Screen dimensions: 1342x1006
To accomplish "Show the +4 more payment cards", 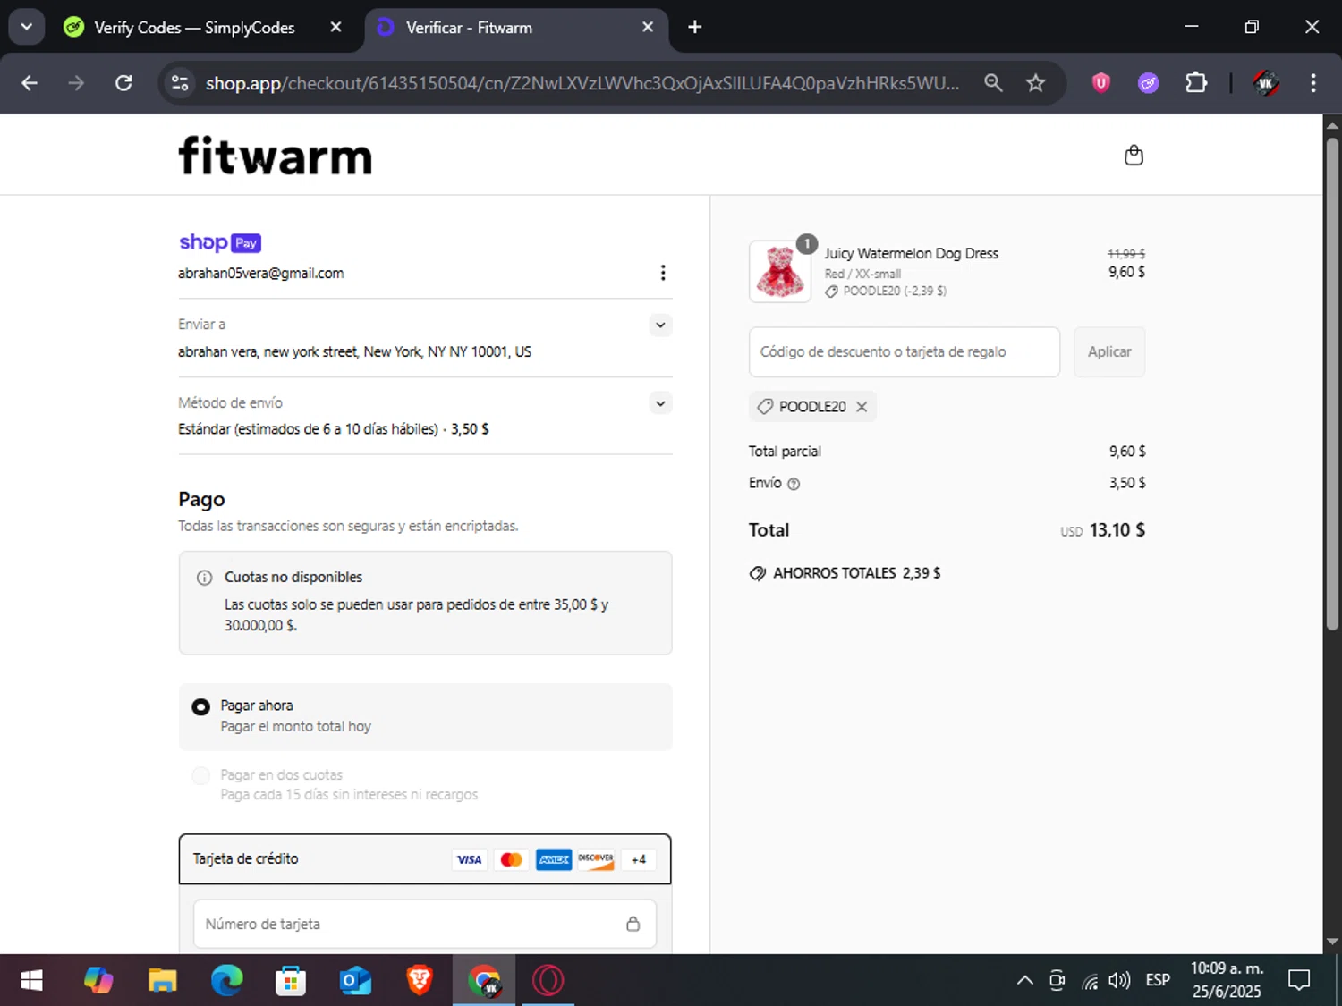I will click(x=638, y=859).
